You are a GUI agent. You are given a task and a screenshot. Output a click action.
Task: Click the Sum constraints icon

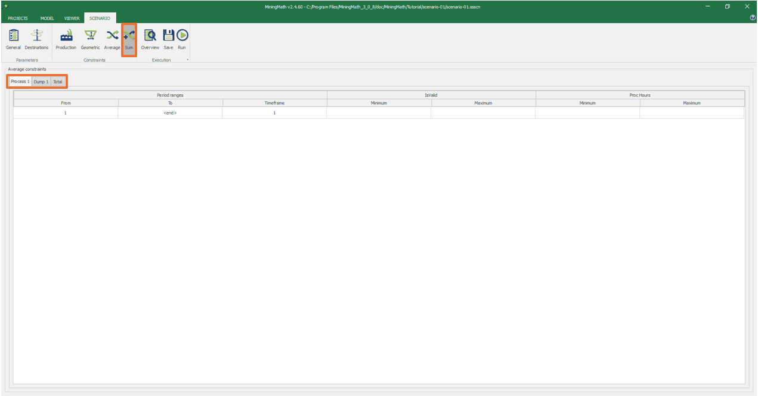pyautogui.click(x=129, y=39)
